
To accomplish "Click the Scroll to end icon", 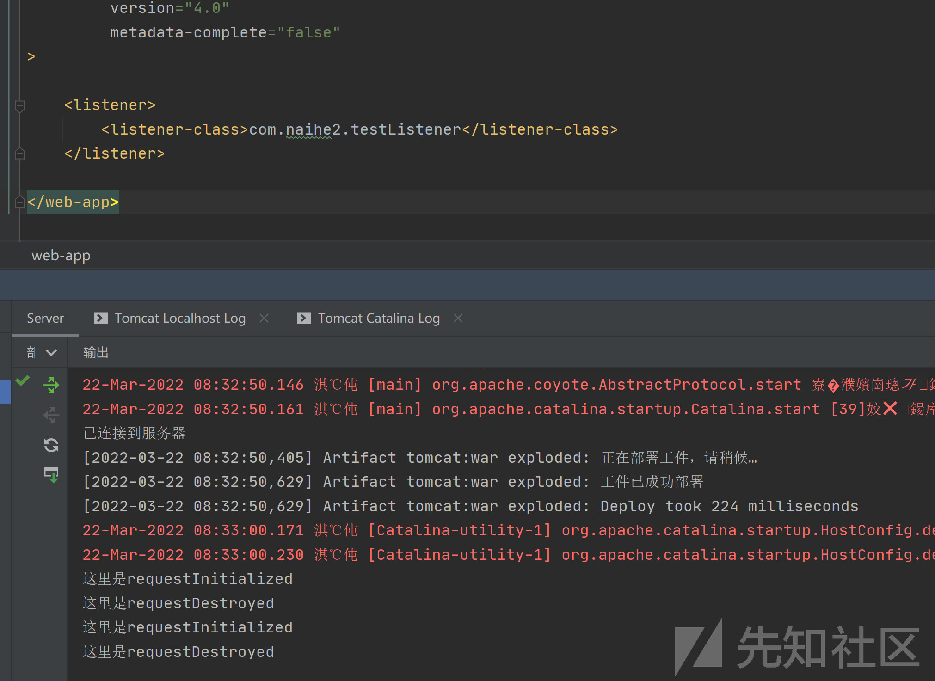I will (x=51, y=475).
